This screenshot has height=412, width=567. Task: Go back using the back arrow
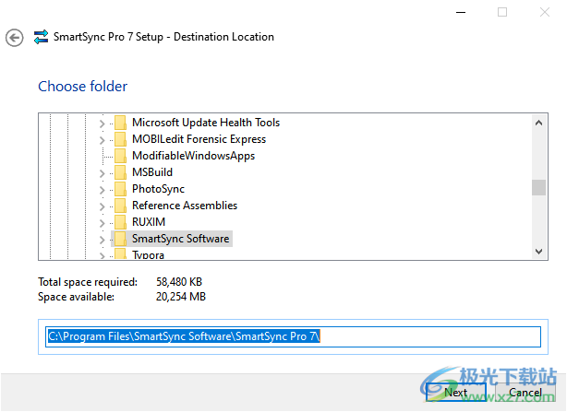(15, 38)
